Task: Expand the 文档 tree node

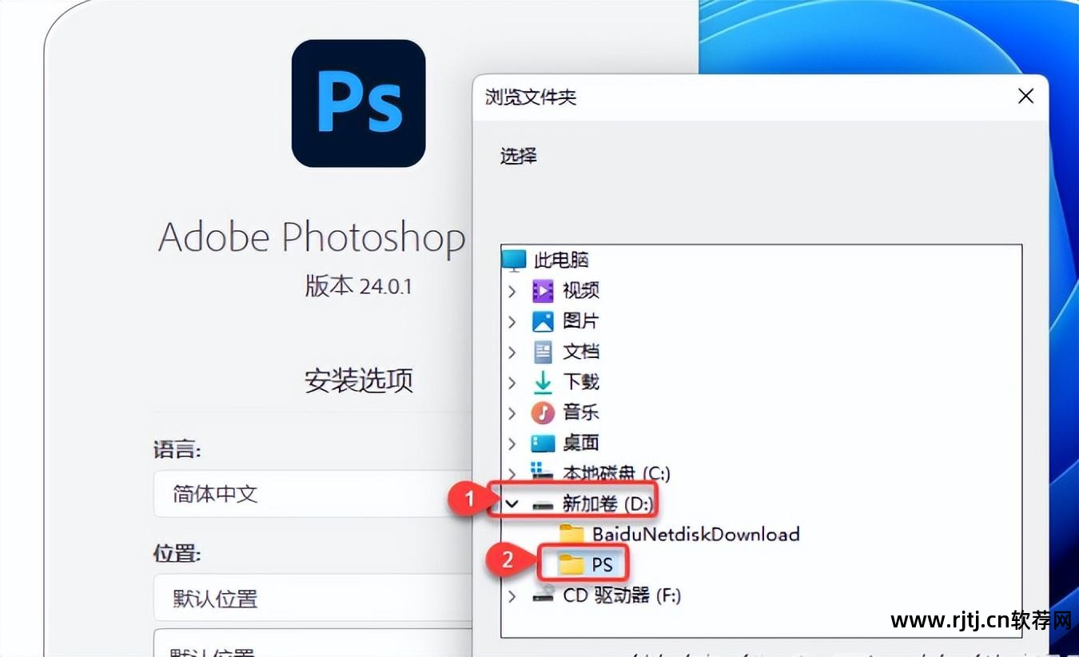Action: click(512, 352)
